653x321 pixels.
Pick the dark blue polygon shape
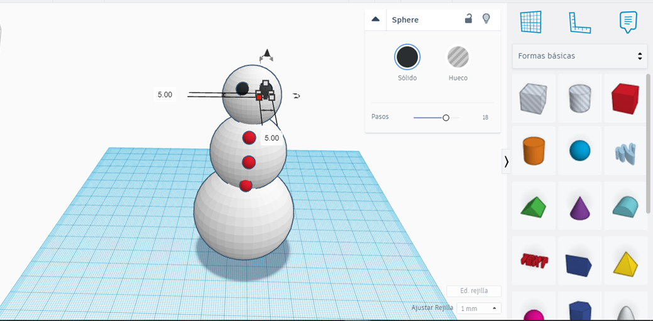pos(579,311)
